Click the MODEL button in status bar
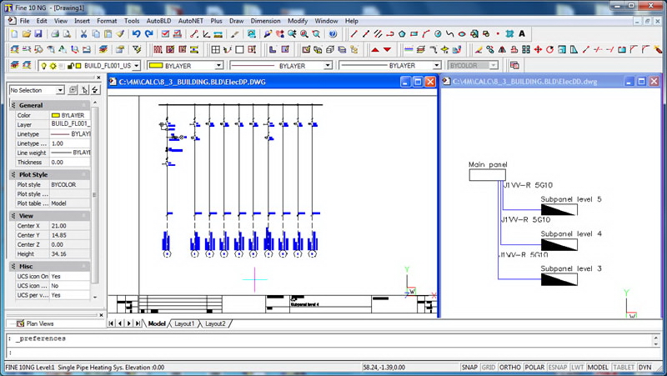The image size is (667, 376). click(x=598, y=367)
